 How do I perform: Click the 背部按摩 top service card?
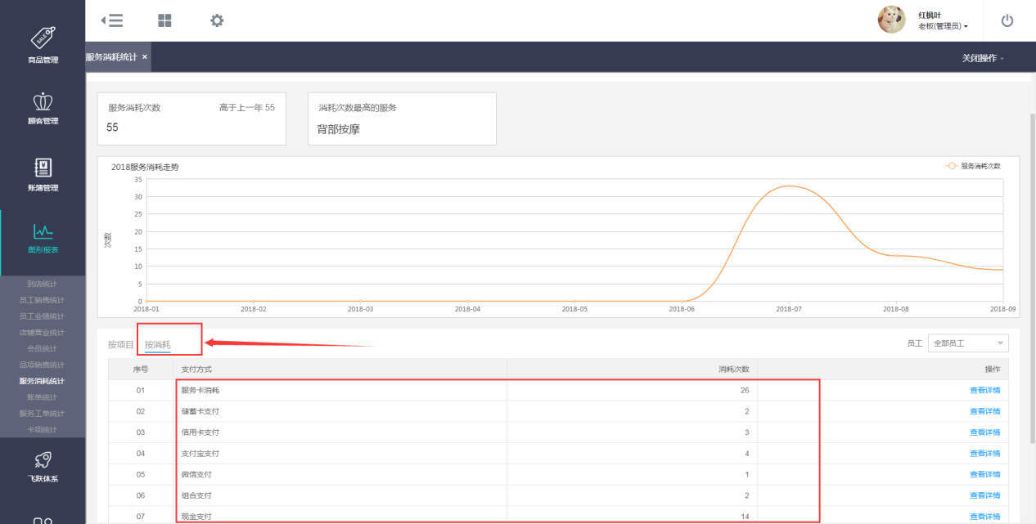(402, 119)
